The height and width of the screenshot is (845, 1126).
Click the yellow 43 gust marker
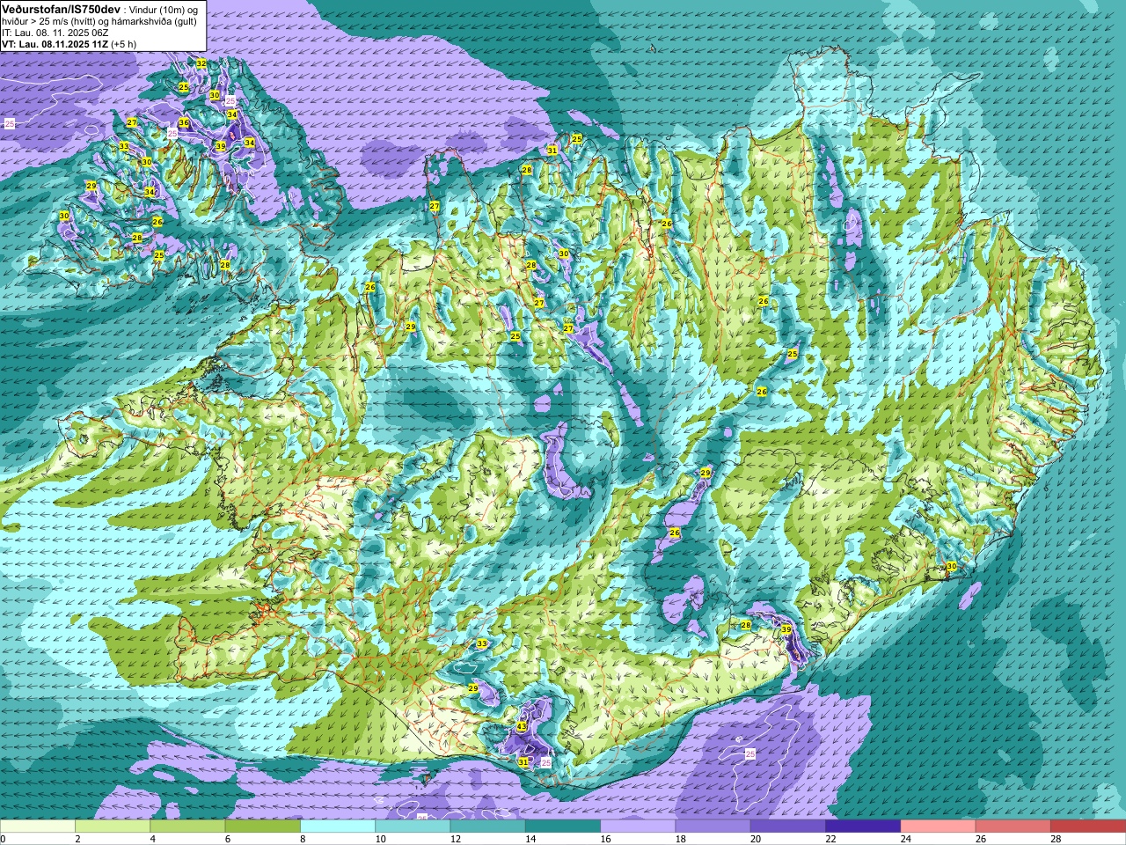pos(522,727)
